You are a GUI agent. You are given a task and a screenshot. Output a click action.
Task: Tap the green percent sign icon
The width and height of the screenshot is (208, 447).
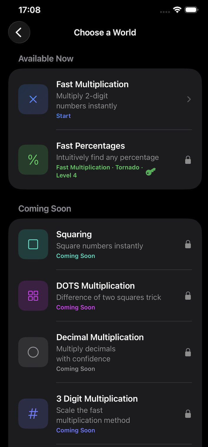coord(33,160)
